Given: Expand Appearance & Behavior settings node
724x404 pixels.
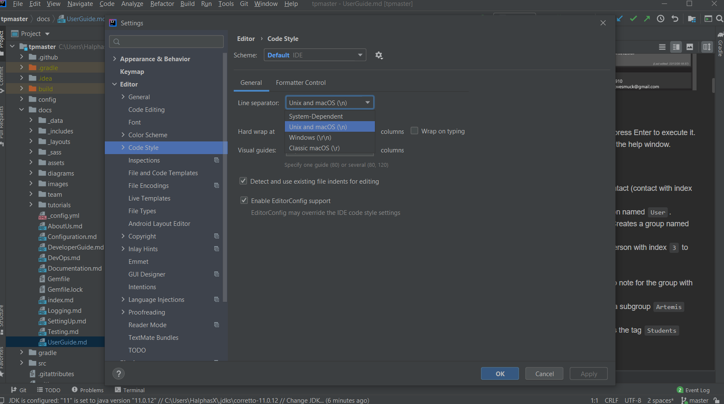Looking at the screenshot, I should point(115,59).
